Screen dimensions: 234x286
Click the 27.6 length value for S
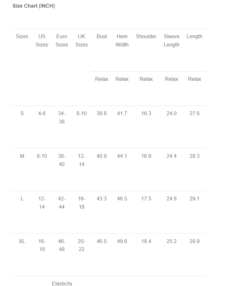pyautogui.click(x=195, y=113)
